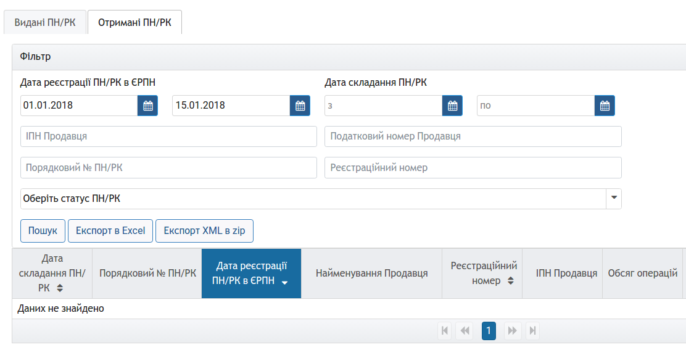686x347 pixels.
Task: Go to last page of results
Action: pyautogui.click(x=532, y=331)
